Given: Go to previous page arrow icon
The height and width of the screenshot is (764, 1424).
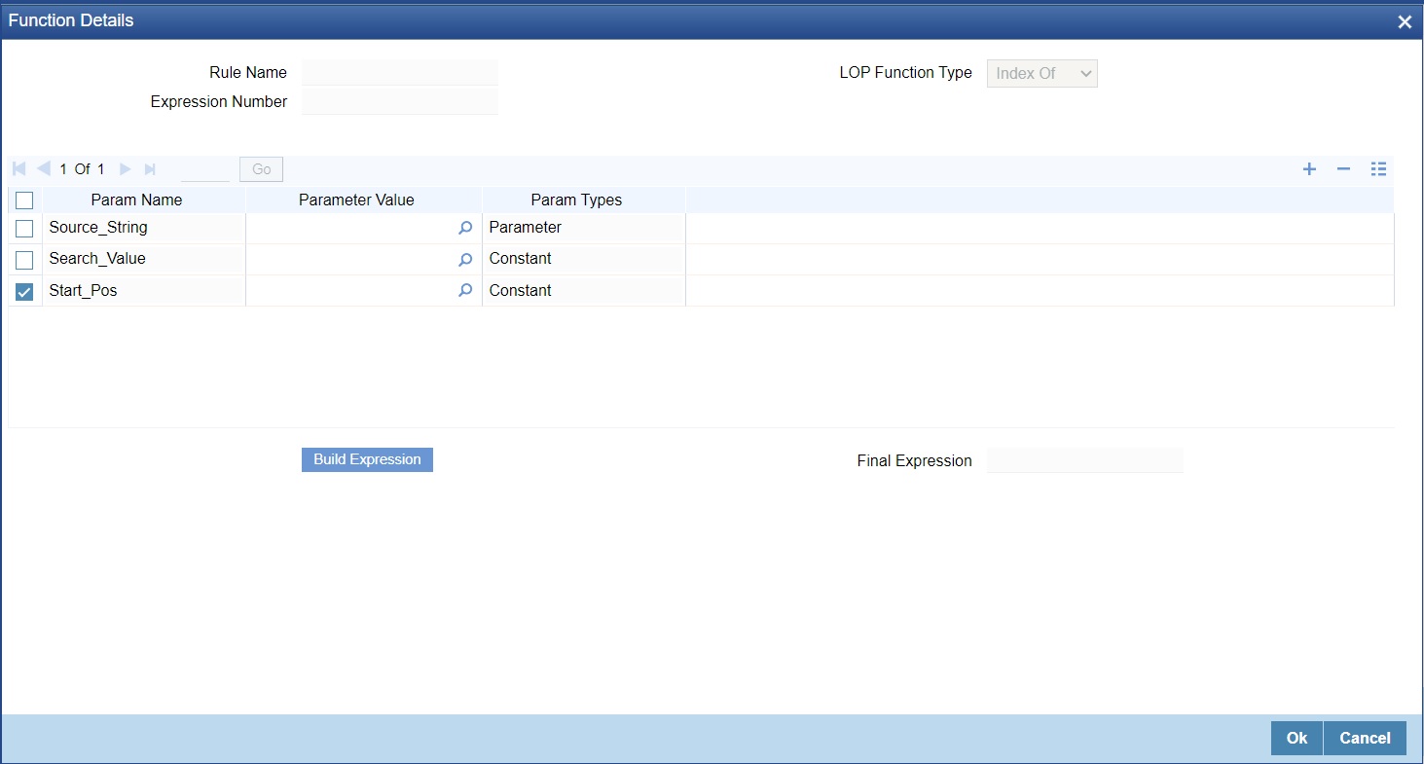Looking at the screenshot, I should coord(44,169).
